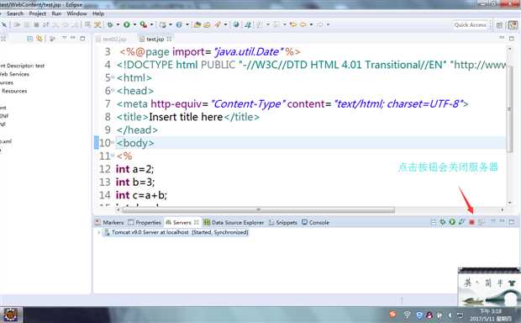Open the Help menu
This screenshot has height=323, width=521.
[x=98, y=13]
